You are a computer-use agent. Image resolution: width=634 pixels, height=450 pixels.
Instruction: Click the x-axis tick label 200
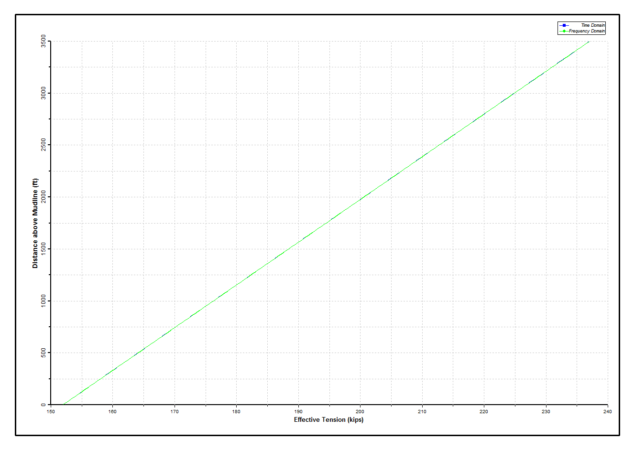pos(360,411)
